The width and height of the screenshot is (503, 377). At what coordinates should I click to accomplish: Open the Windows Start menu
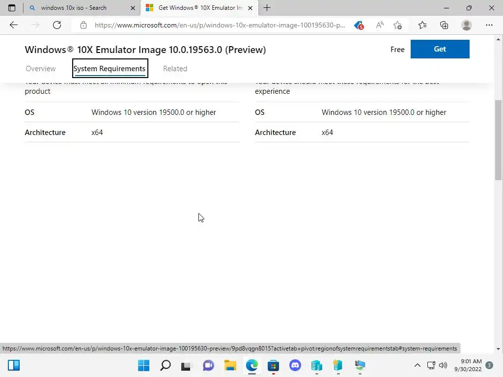click(143, 365)
